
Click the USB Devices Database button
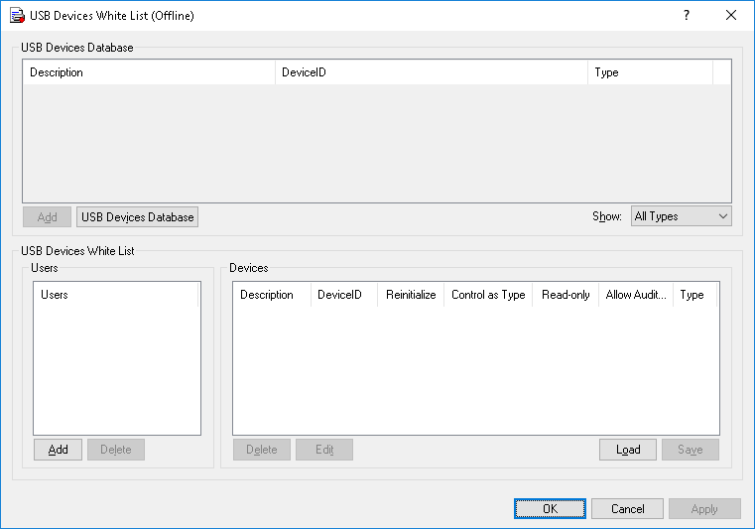pos(137,216)
